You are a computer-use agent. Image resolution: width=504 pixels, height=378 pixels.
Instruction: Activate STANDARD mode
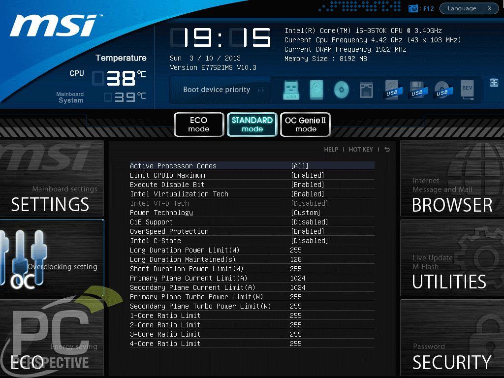point(252,125)
